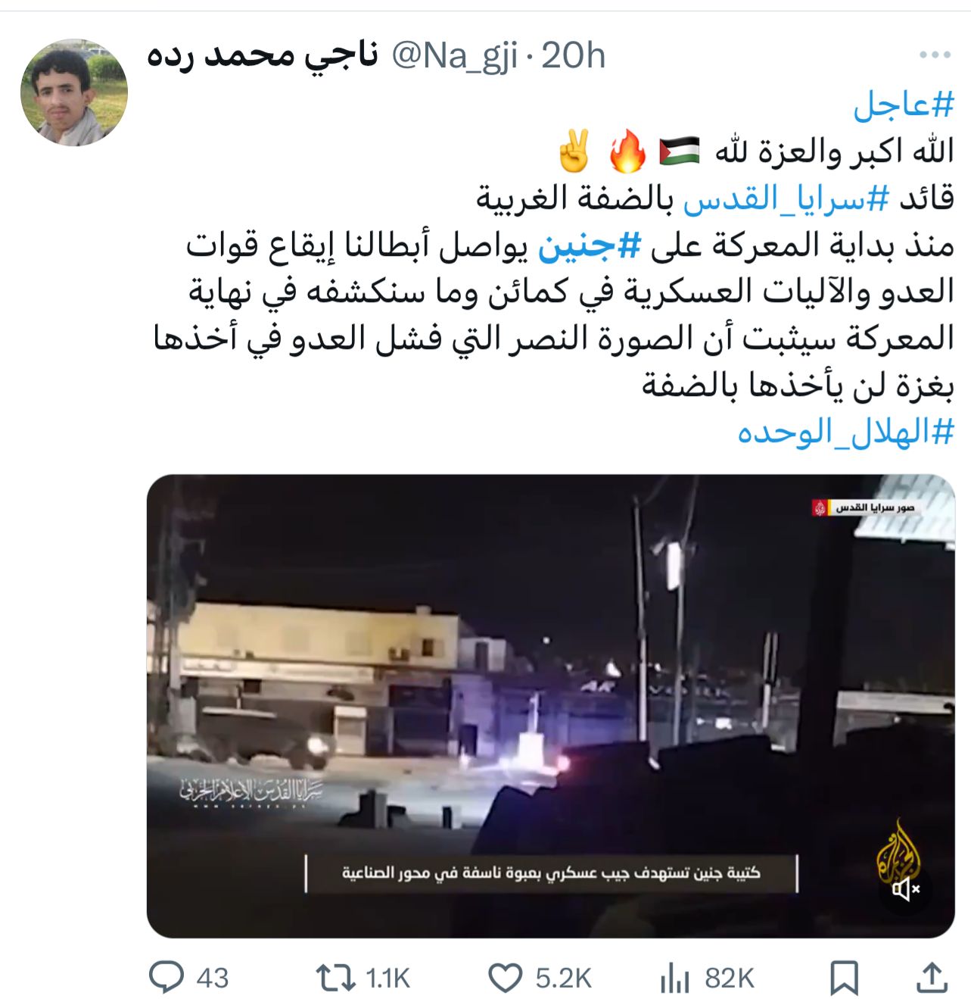
Task: Open the 20h timestamp link
Action: pos(574,56)
